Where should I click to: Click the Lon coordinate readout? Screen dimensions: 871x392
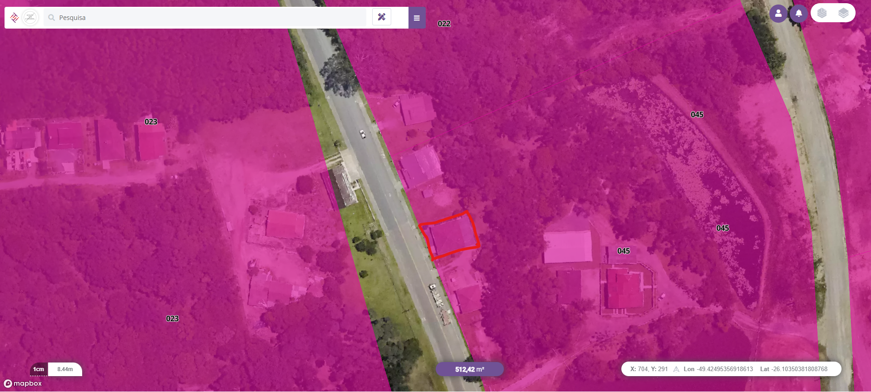click(x=718, y=369)
